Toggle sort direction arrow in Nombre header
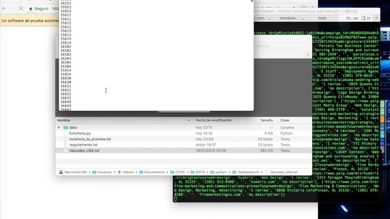 tap(188, 120)
